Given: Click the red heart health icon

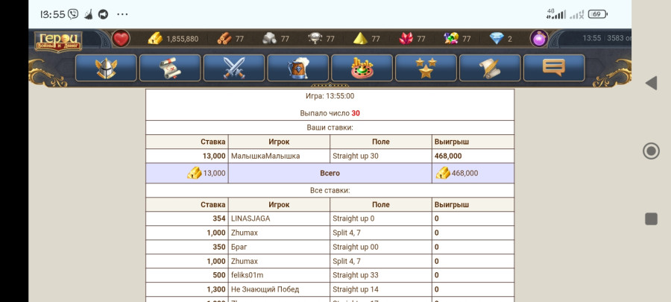Looking at the screenshot, I should pyautogui.click(x=121, y=39).
